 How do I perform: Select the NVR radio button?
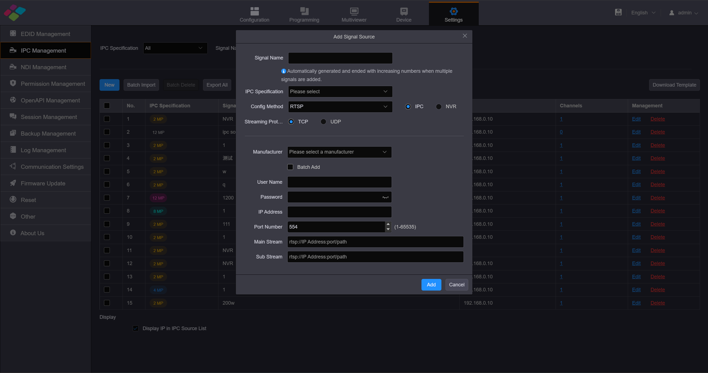pyautogui.click(x=438, y=107)
